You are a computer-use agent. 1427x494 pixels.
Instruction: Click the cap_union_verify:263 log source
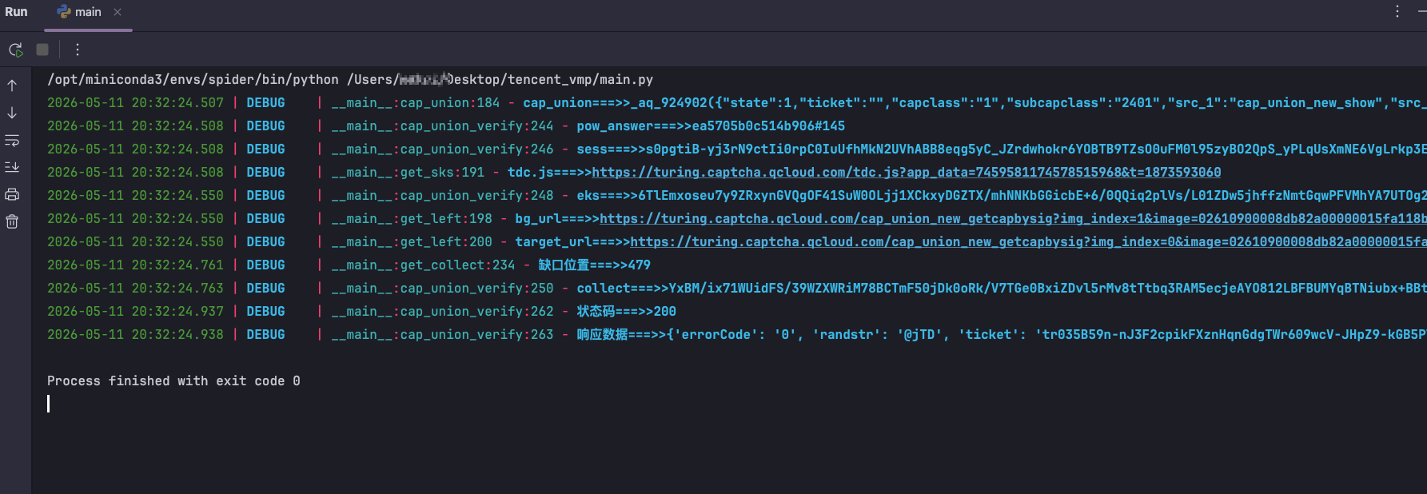[442, 334]
